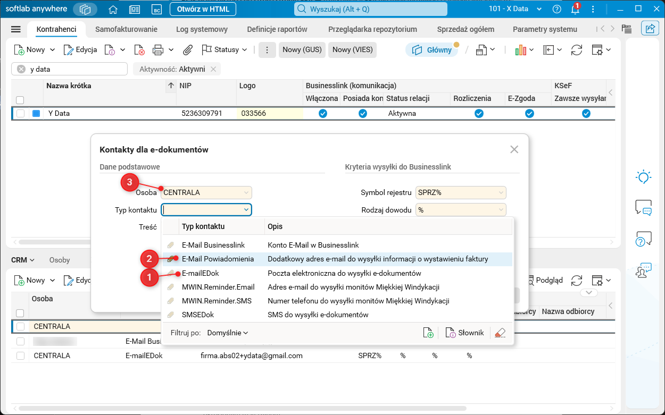Expand the printer options arrow
This screenshot has height=415, width=665.
pyautogui.click(x=171, y=50)
